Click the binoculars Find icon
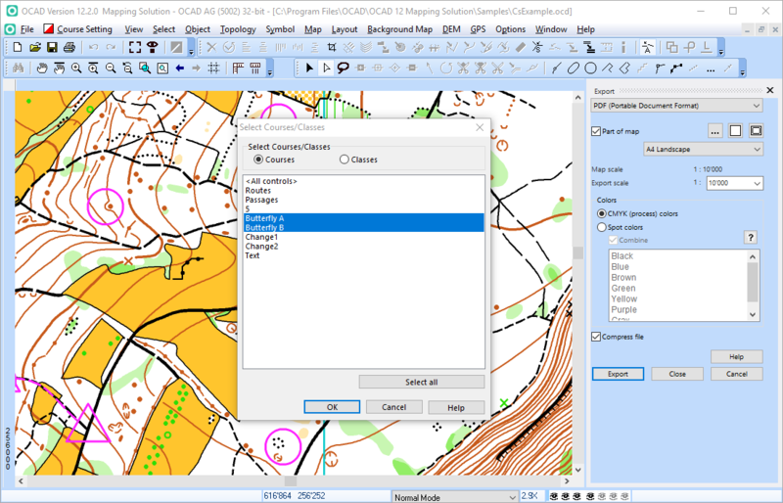The image size is (783, 503). tap(19, 68)
